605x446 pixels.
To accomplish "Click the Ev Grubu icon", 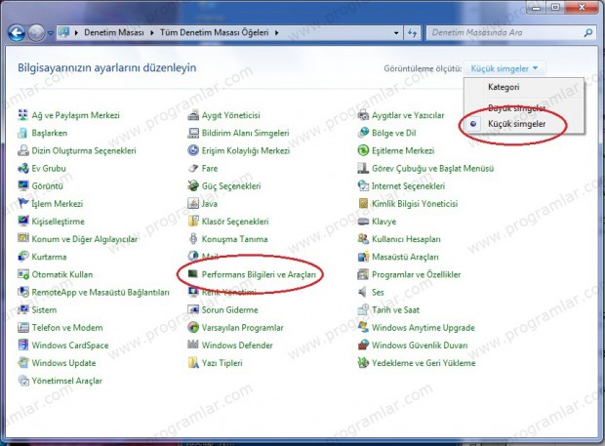I will coord(23,168).
